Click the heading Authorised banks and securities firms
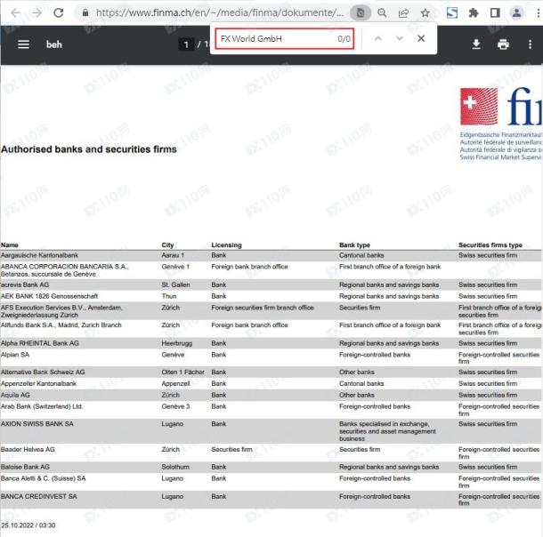Viewport: 543px width, 537px height. point(89,149)
